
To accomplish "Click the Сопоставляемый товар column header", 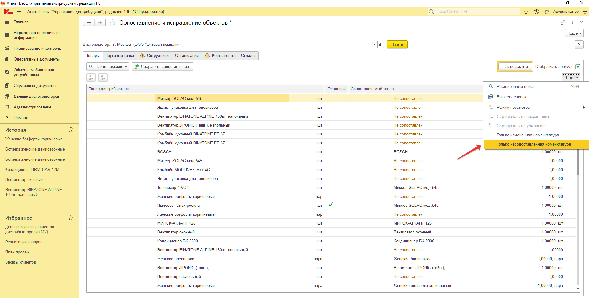I will click(416, 89).
